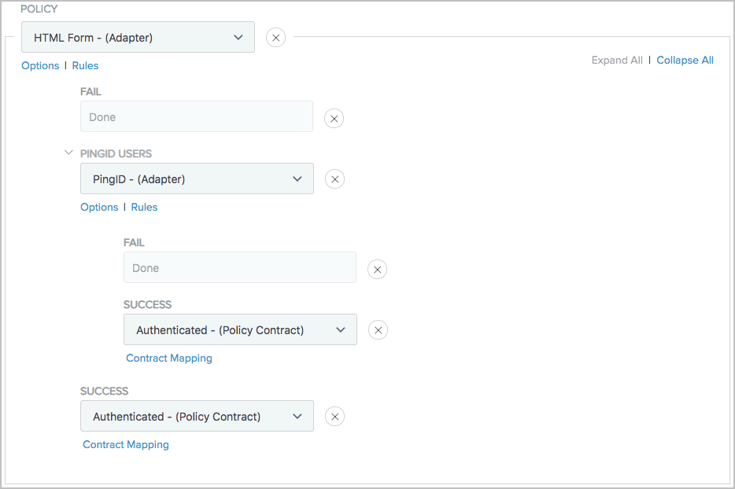Collapse All policy tree nodes
Screen dimensions: 735x489
click(x=685, y=60)
